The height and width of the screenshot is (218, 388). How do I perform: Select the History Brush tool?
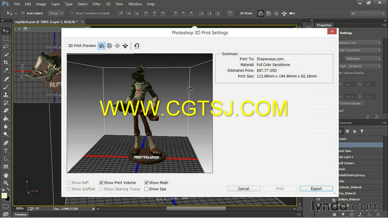click(6, 103)
